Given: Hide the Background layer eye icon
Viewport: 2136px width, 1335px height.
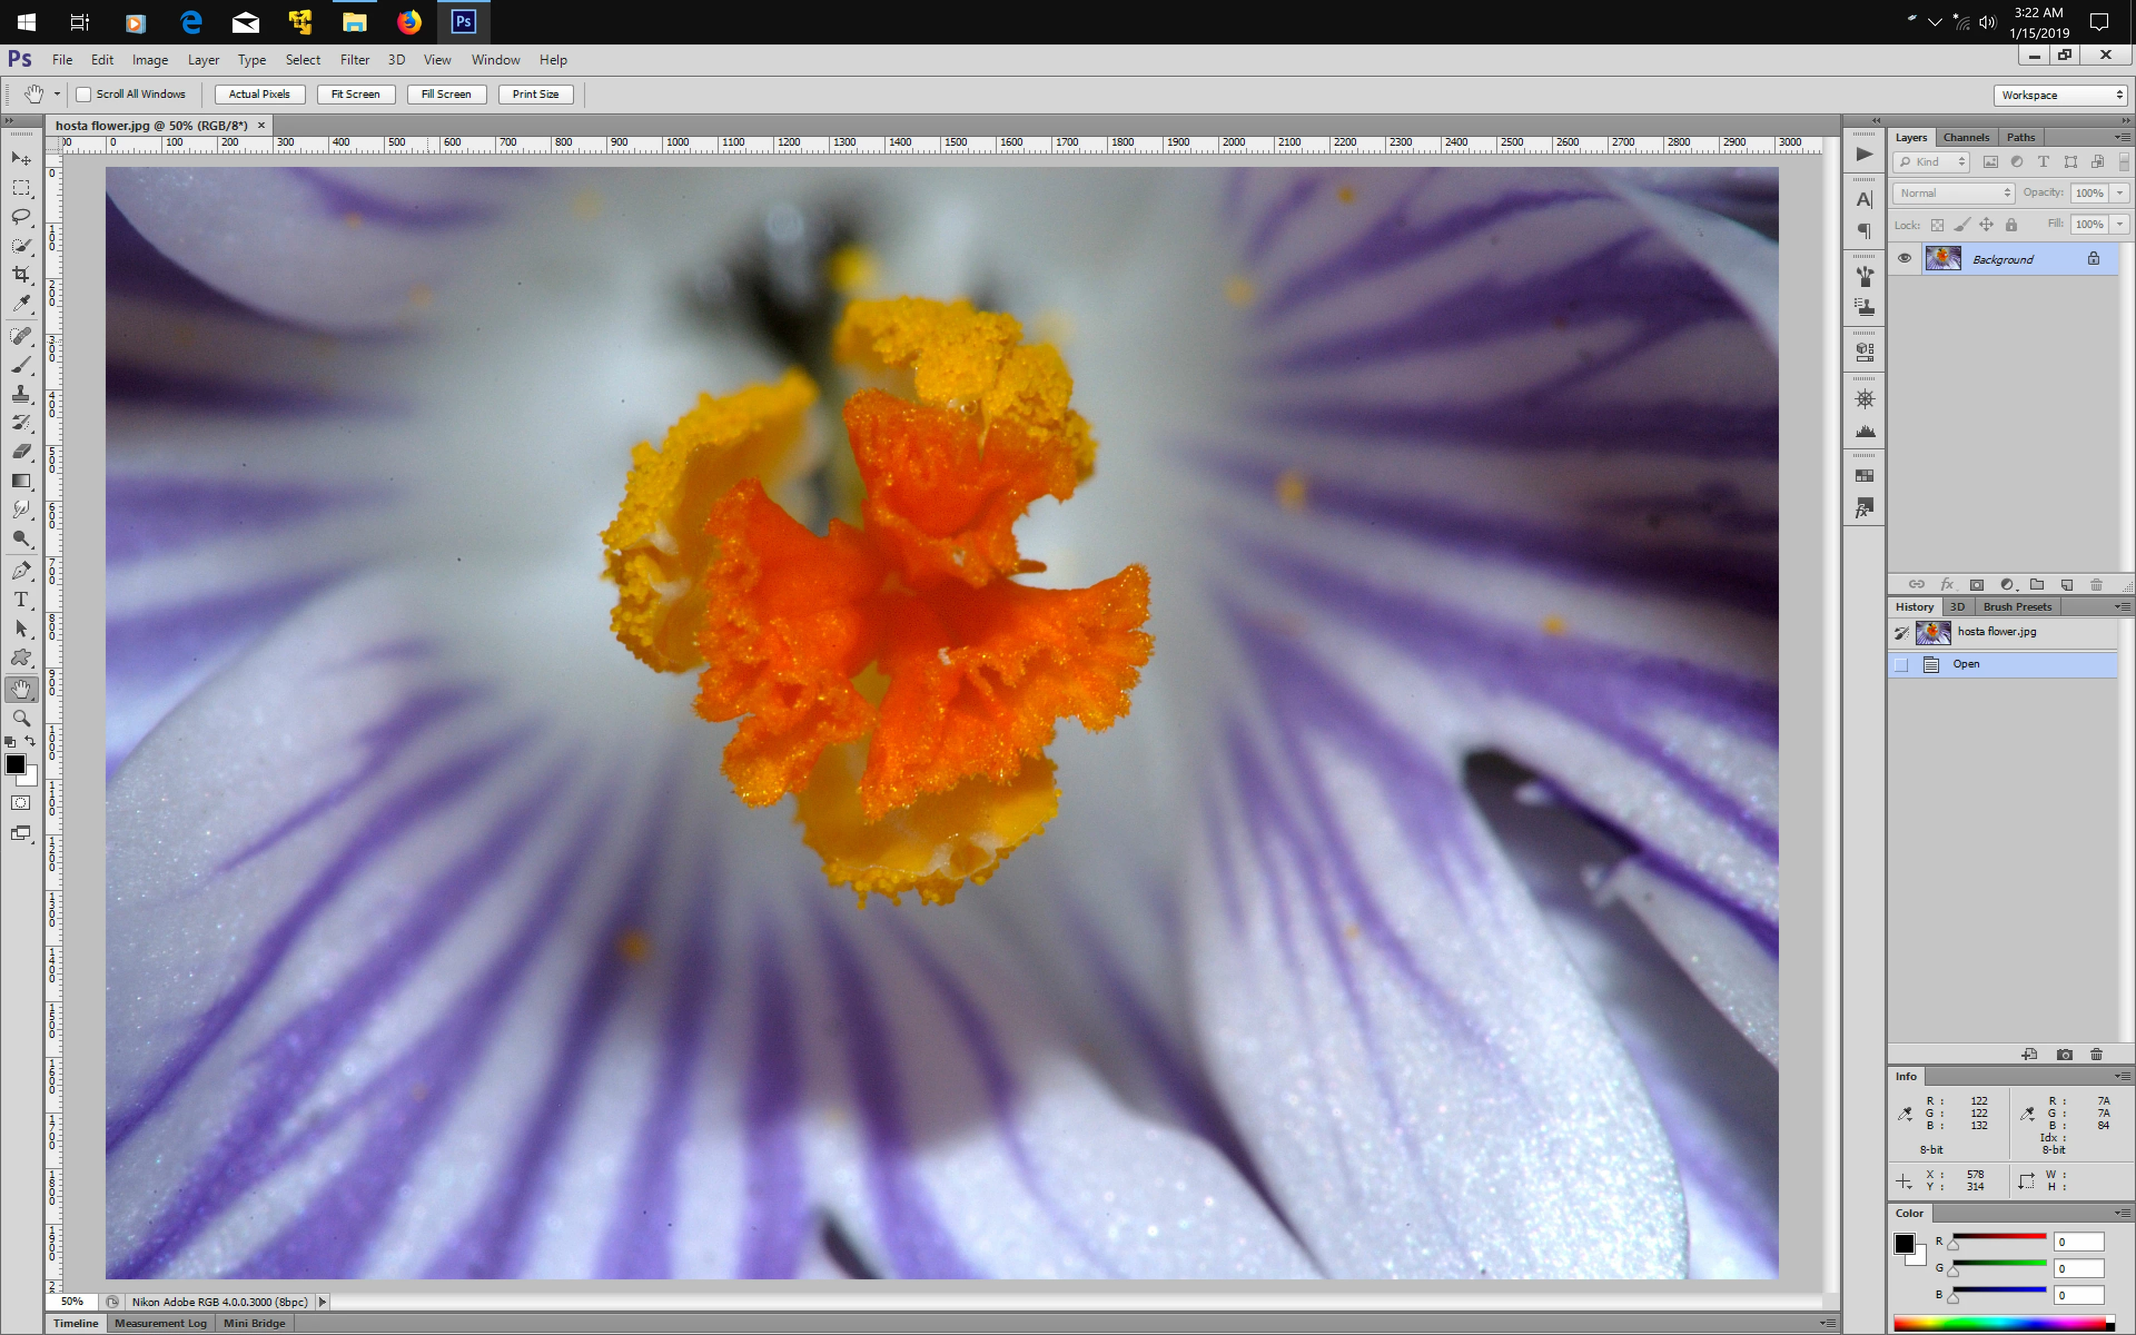Looking at the screenshot, I should (1904, 259).
